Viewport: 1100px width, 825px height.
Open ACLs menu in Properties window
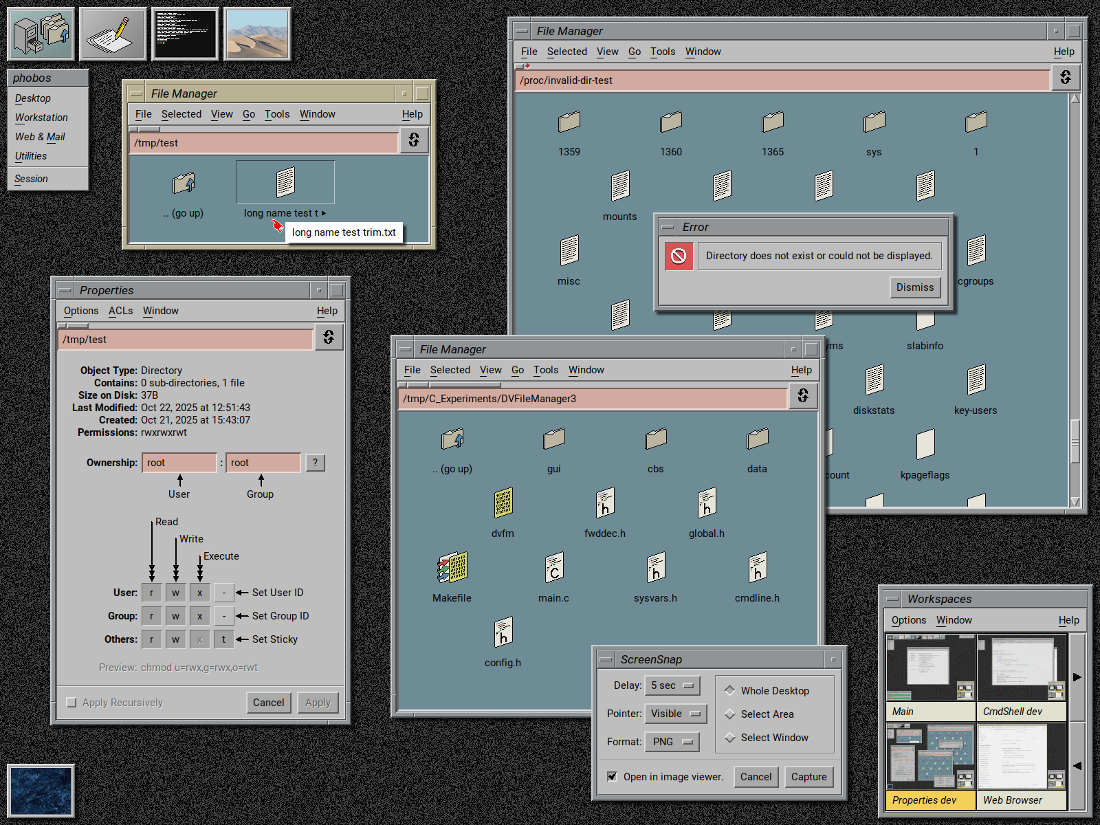coord(121,311)
